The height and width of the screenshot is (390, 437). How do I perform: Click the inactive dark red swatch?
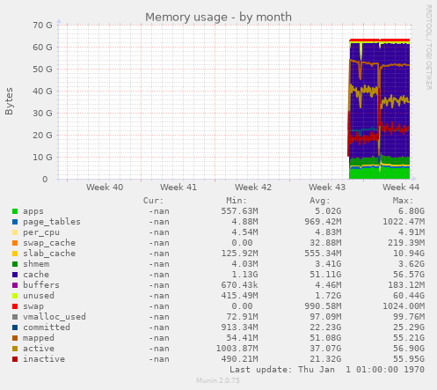pos(15,359)
